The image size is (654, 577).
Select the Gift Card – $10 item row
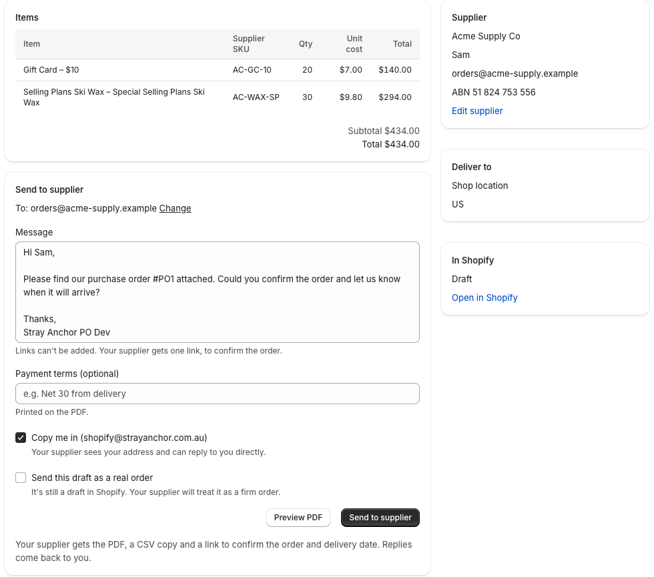(218, 70)
